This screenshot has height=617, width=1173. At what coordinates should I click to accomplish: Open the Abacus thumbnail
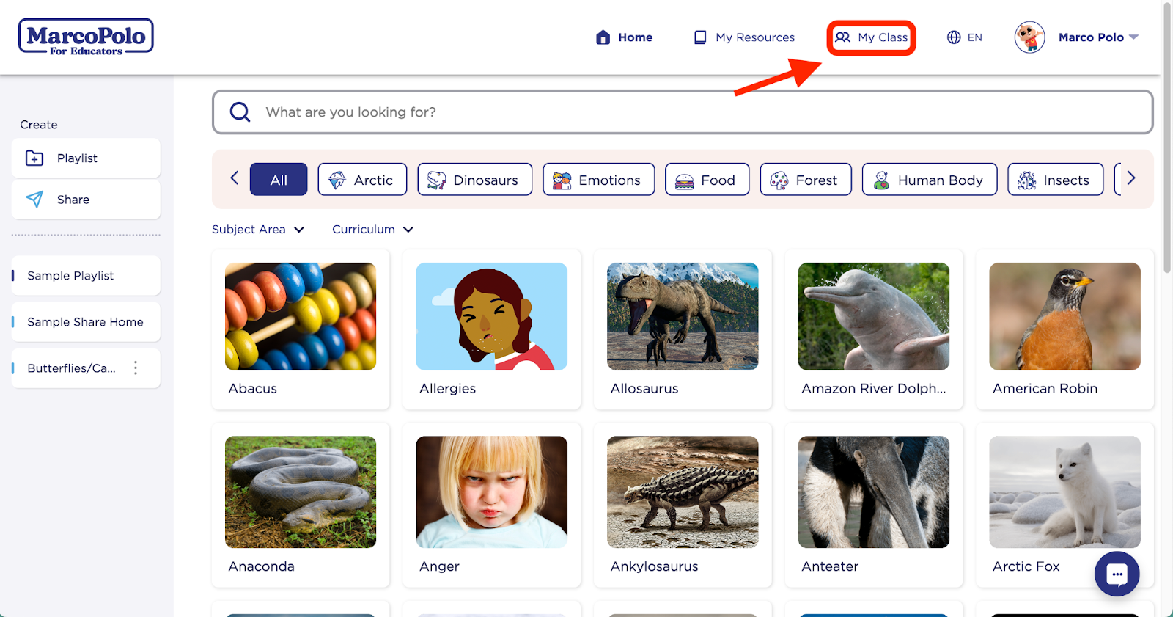[301, 316]
